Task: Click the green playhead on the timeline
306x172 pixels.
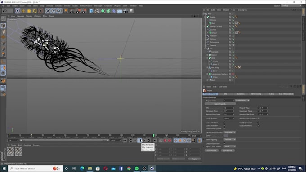Action: click(x=153, y=135)
